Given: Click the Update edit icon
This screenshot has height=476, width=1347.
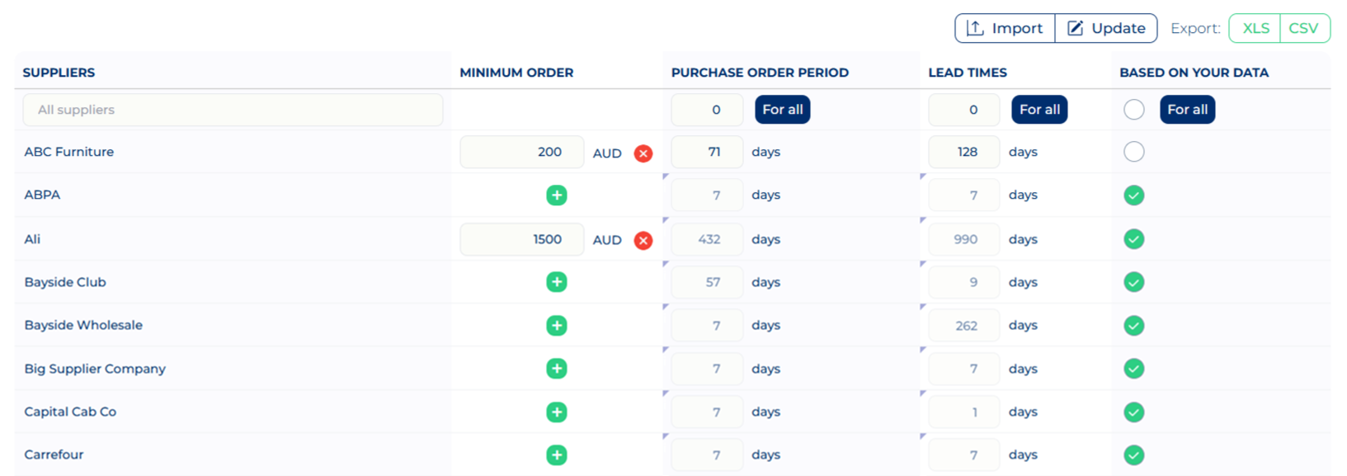Looking at the screenshot, I should point(1075,27).
